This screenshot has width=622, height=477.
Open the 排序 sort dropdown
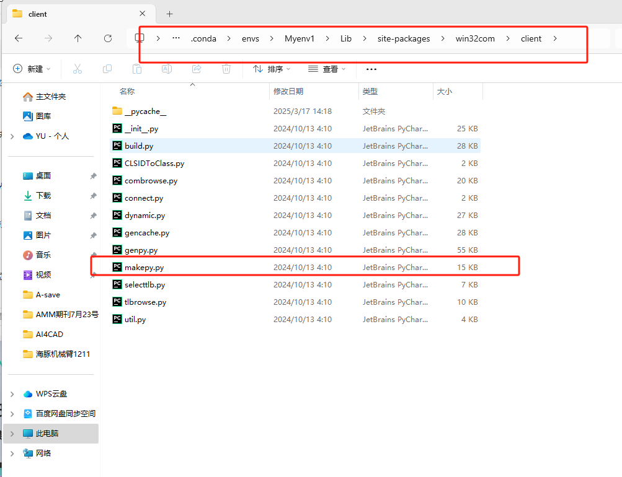[x=272, y=69]
